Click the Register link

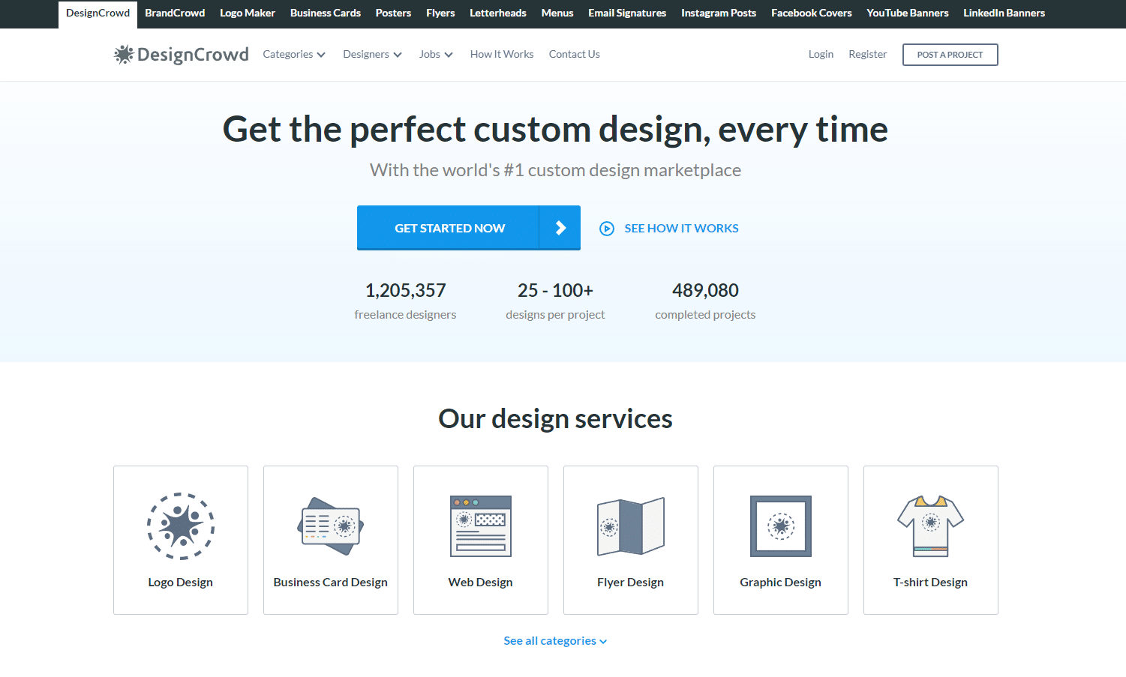click(867, 54)
